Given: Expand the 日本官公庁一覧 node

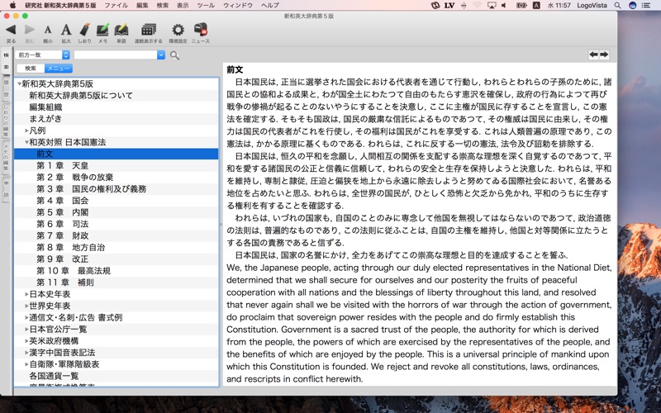Looking at the screenshot, I should point(26,329).
